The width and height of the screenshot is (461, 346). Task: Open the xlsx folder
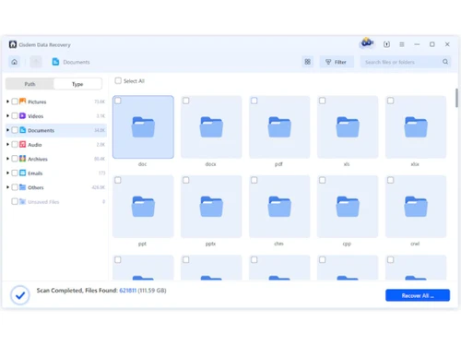tap(416, 127)
